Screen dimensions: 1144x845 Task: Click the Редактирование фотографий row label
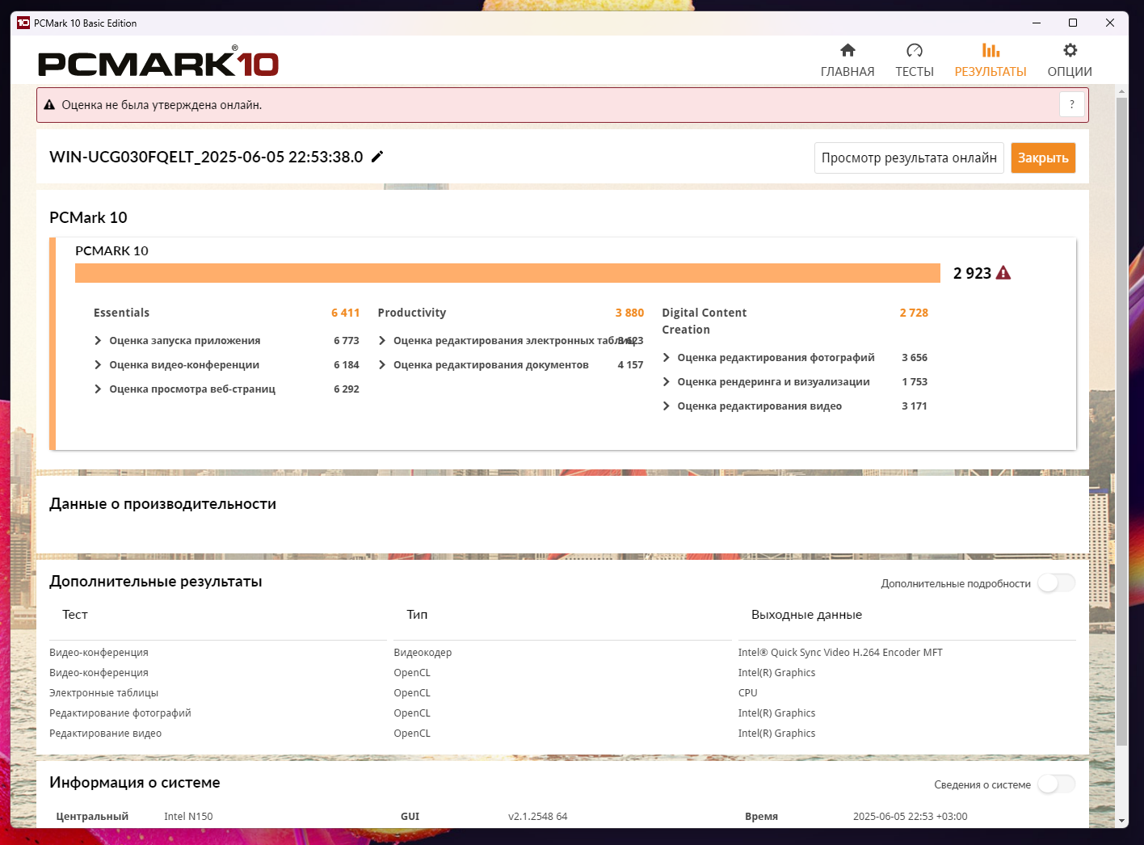(120, 713)
